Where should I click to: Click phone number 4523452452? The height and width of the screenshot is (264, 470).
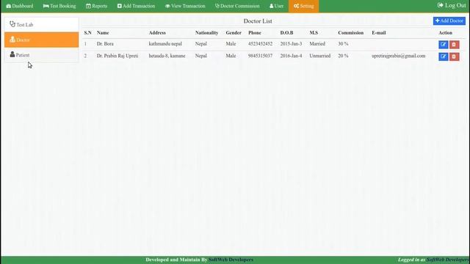point(260,44)
